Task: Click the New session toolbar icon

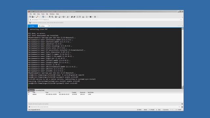Action: [x=30, y=17]
